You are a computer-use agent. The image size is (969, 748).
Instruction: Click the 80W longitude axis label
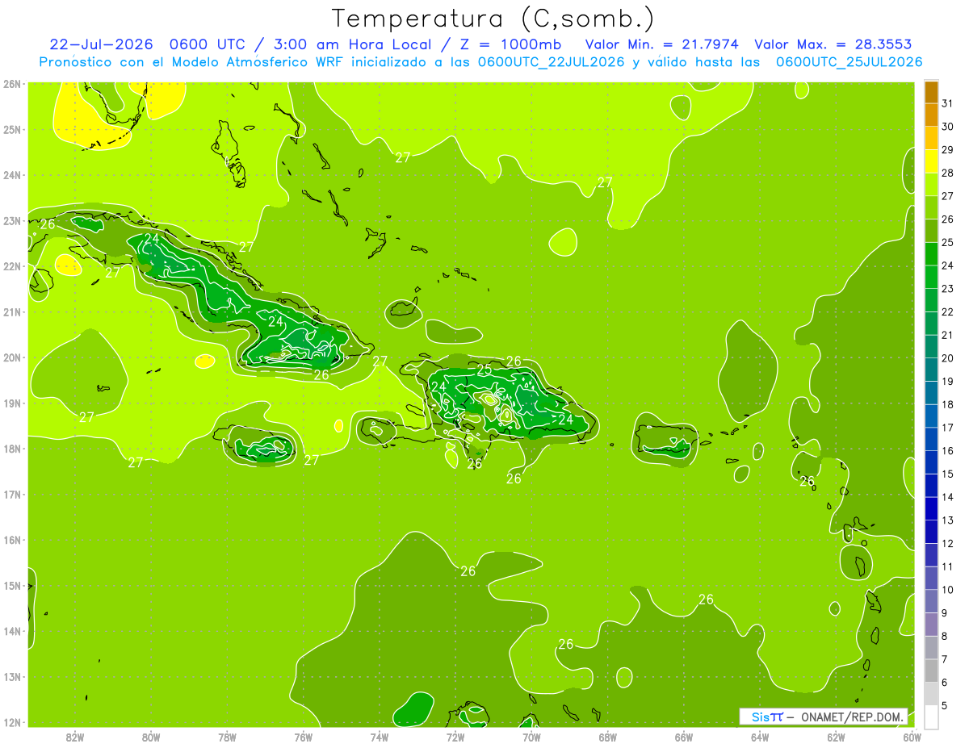pyautogui.click(x=150, y=737)
